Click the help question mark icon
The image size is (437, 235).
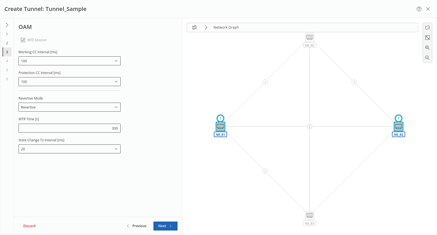[x=419, y=9]
